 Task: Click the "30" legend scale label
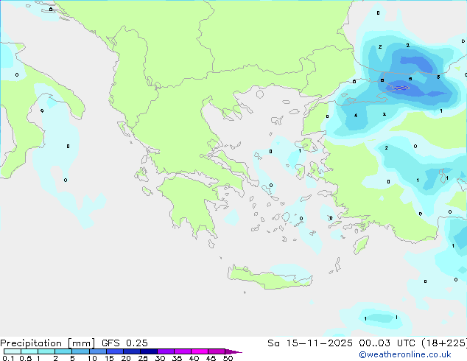click(160, 358)
